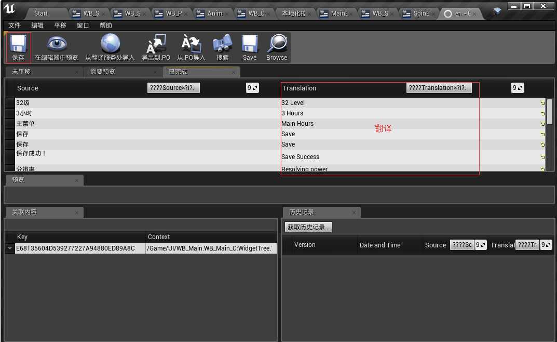Open 搜索 binoculars search tool

222,47
